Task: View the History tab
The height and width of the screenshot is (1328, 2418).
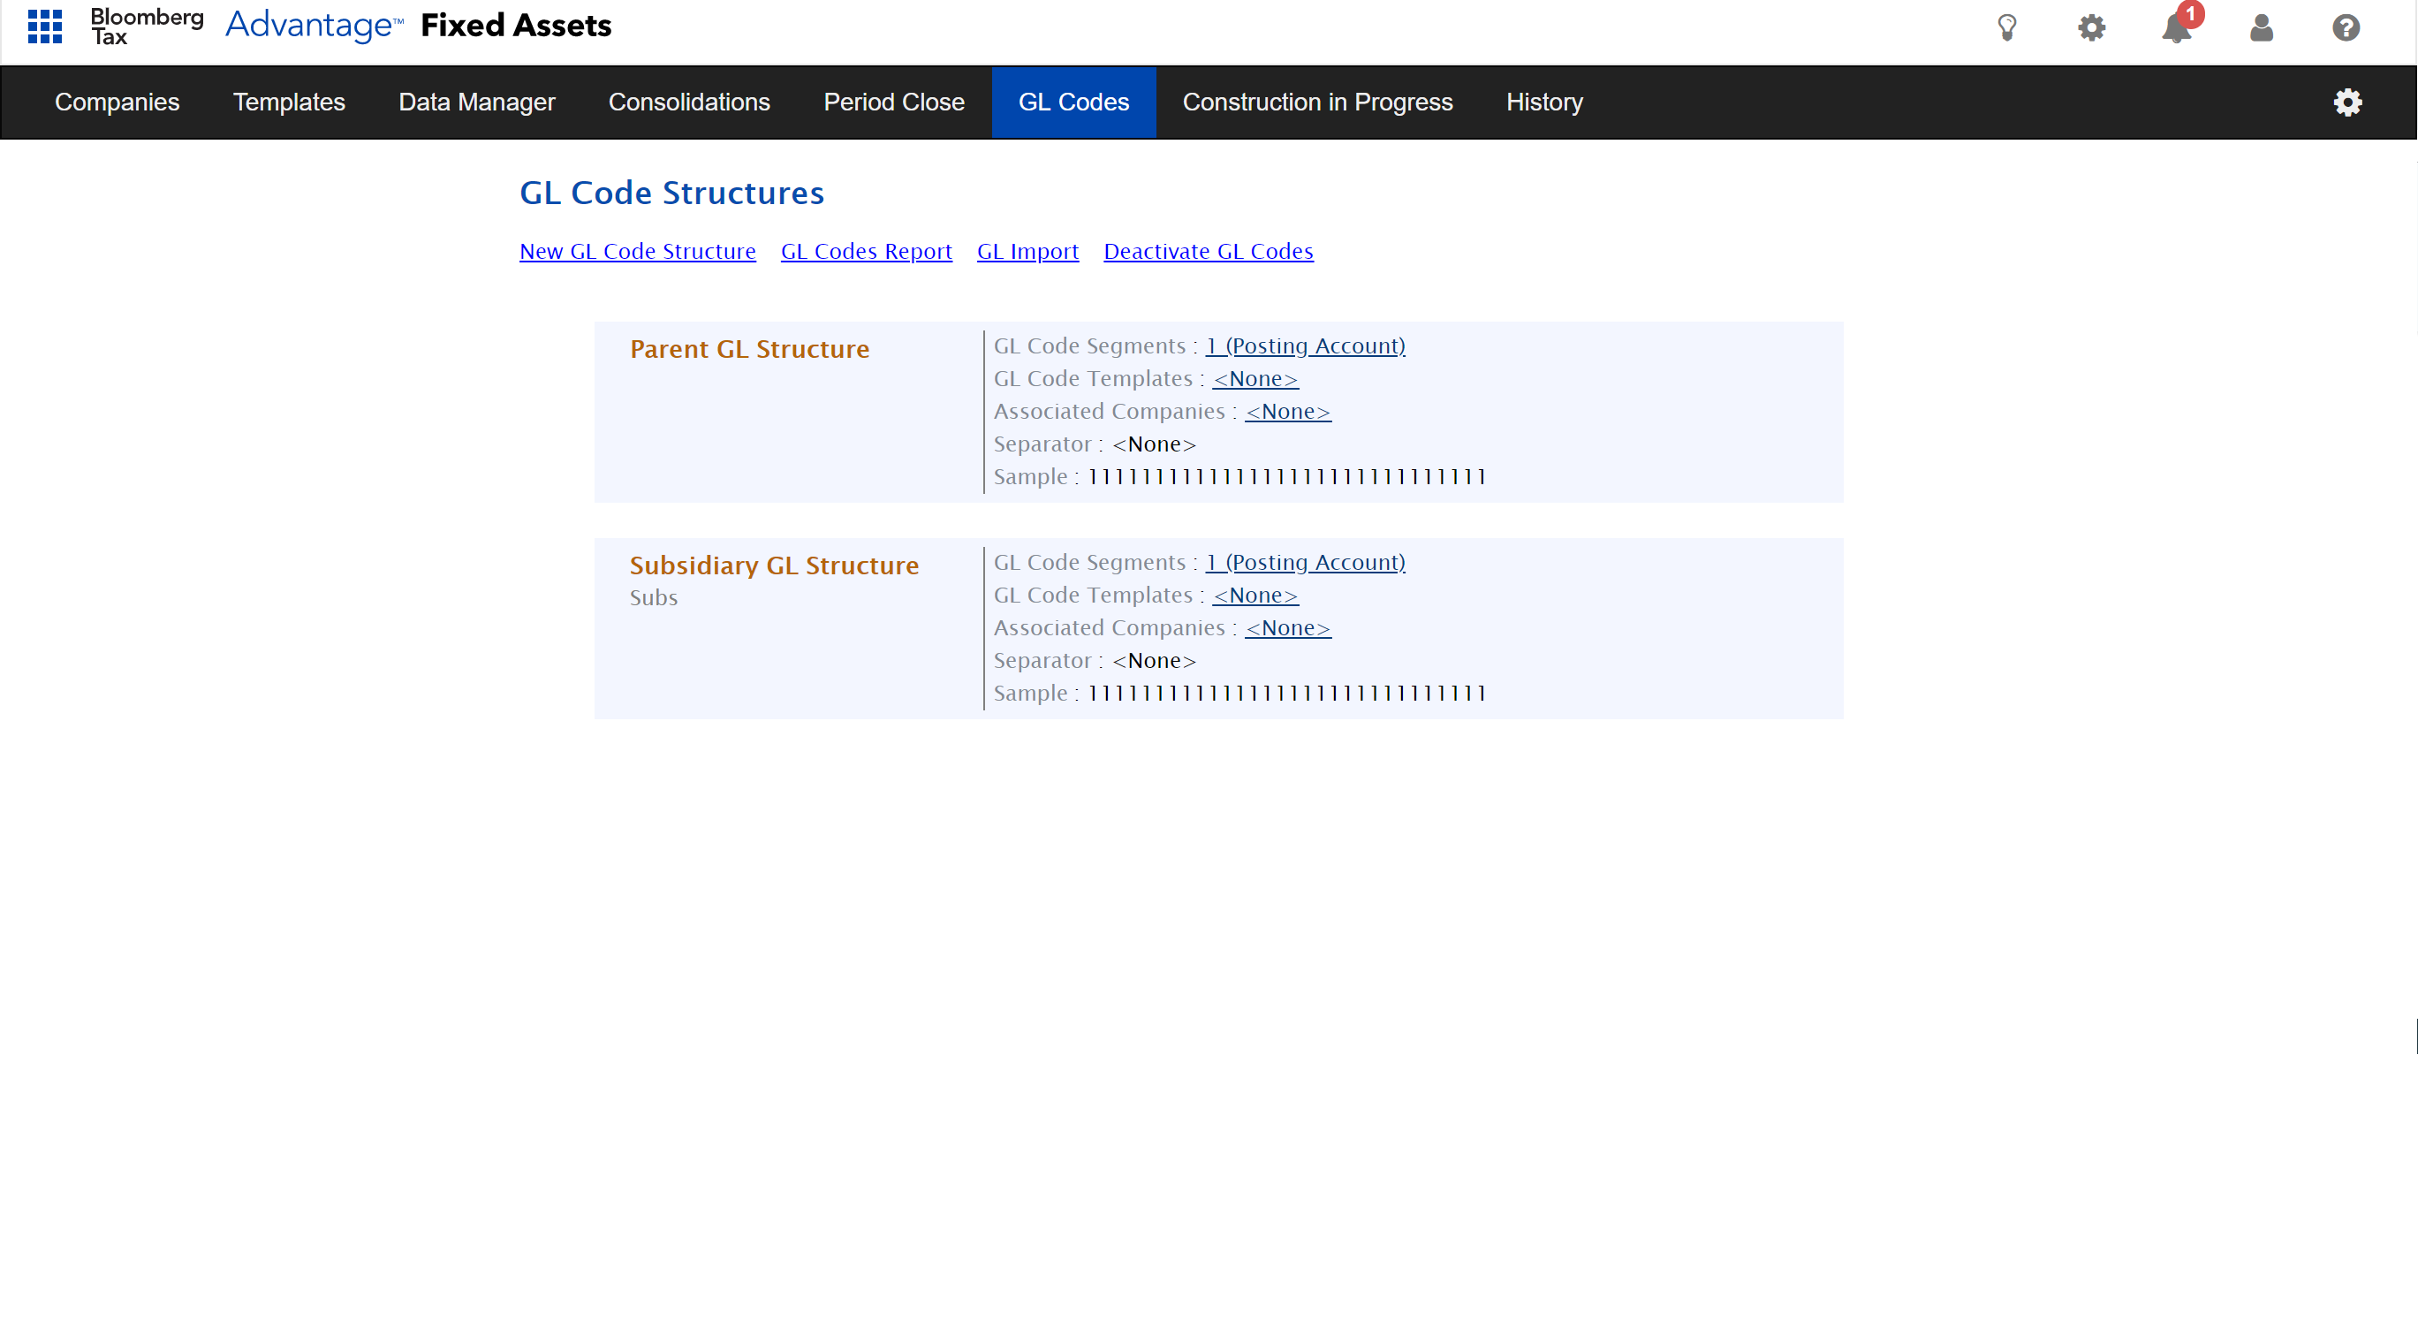Action: pos(1544,102)
